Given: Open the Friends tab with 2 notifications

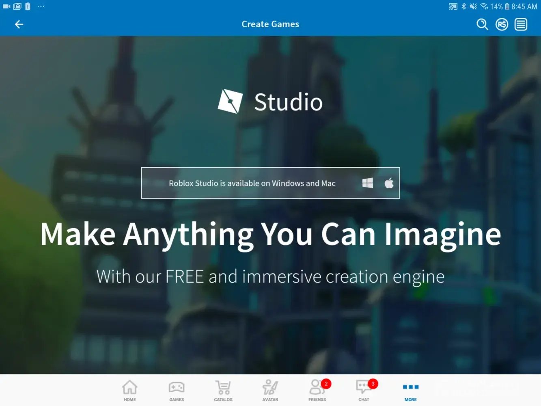Looking at the screenshot, I should coord(317,390).
